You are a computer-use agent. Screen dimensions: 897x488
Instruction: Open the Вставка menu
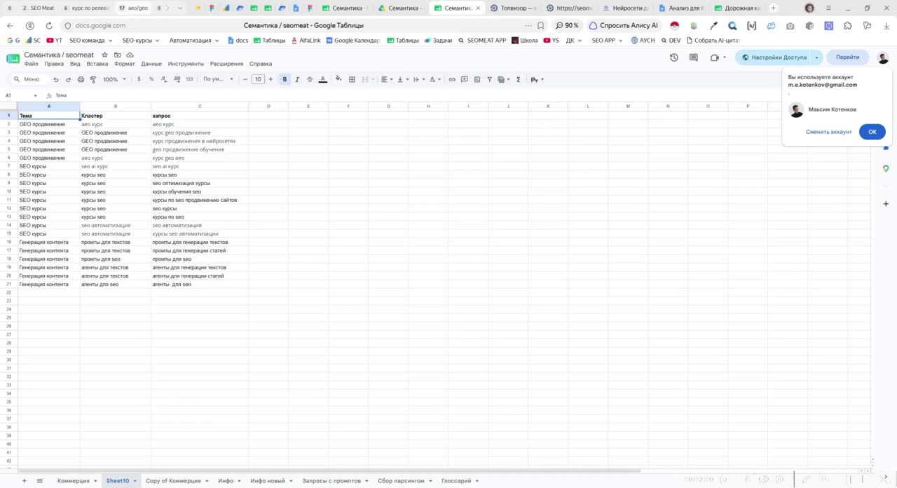tap(97, 64)
